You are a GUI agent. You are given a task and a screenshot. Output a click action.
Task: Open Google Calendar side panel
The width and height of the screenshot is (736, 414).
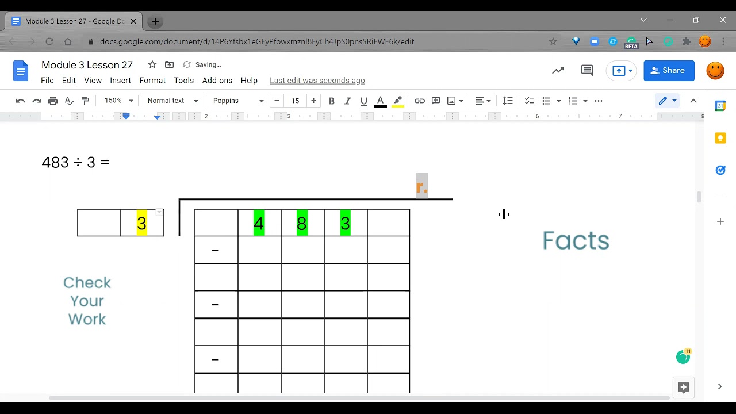pos(720,106)
